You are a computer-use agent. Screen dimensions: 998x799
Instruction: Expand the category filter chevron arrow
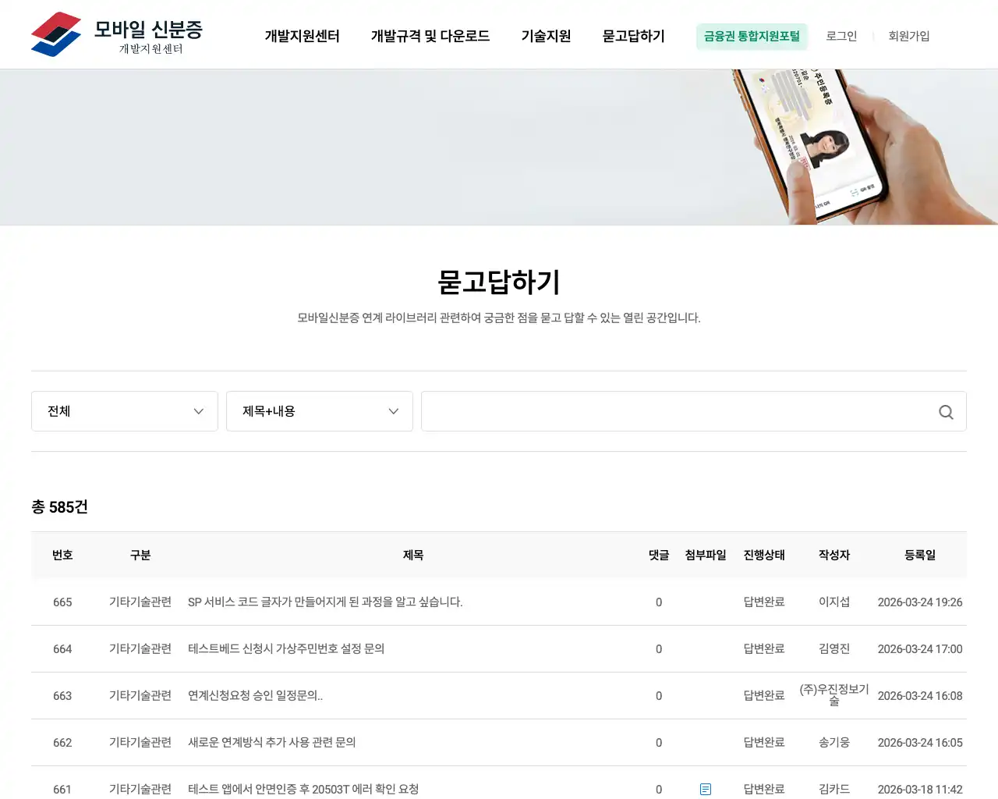(x=198, y=411)
